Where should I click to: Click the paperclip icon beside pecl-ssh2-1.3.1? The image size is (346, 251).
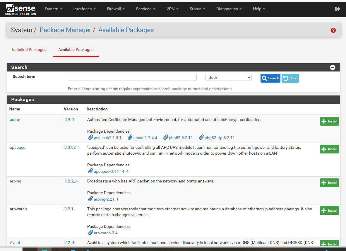[90, 137]
